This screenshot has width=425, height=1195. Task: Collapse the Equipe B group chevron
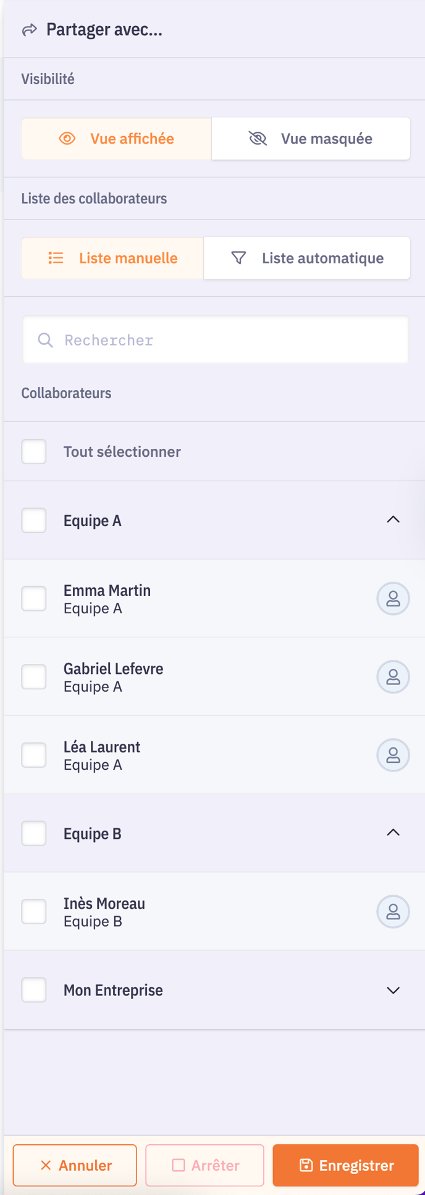[x=393, y=833]
